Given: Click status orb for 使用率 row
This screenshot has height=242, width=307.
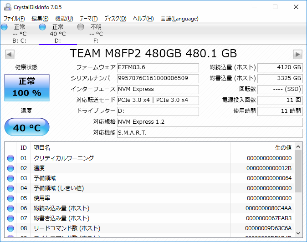Looking at the screenshot, I should [10, 198].
